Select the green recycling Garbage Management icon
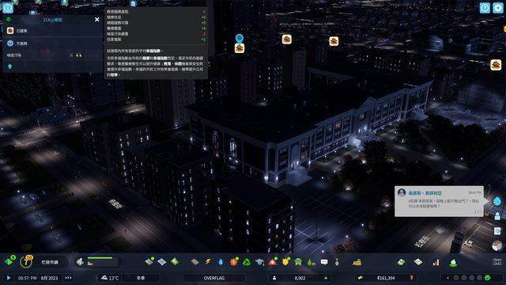 247,262
